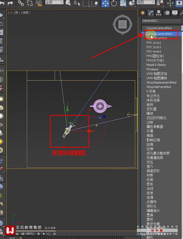Screen dimensions: 183x239
Task: Open the modifier list showing CoronaCameraMod
Action: 162,28
